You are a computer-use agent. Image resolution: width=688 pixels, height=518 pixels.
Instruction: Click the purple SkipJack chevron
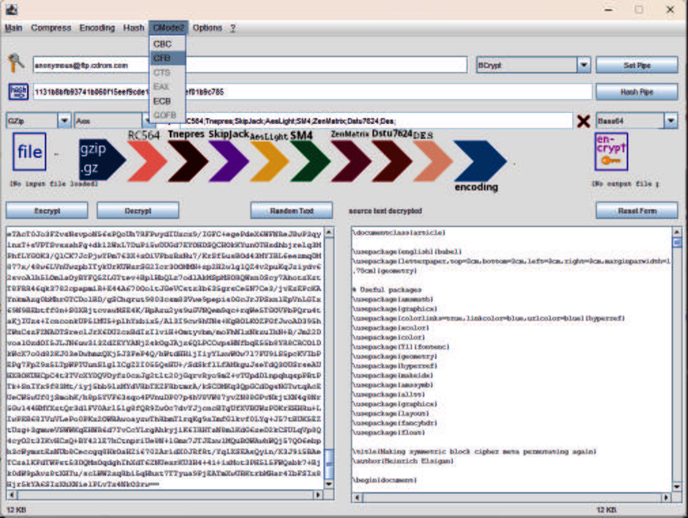228,161
